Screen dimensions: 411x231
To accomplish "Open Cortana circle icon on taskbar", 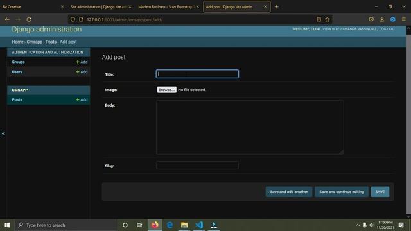I will click(125, 225).
